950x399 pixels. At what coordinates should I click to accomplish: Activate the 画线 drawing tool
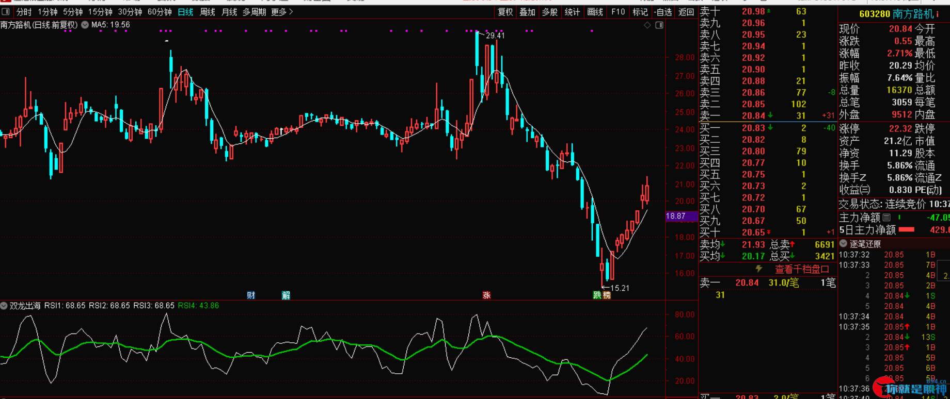(x=595, y=12)
